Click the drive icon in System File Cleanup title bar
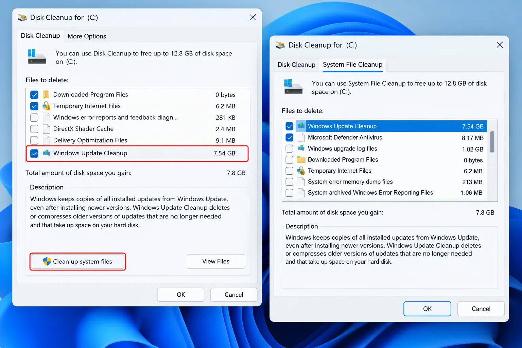Screen dimensions: 522x348 point(280,45)
